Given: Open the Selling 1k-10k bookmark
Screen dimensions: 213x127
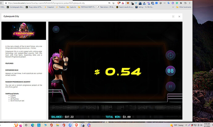Looking at the screenshot, I should (x=144, y=7).
